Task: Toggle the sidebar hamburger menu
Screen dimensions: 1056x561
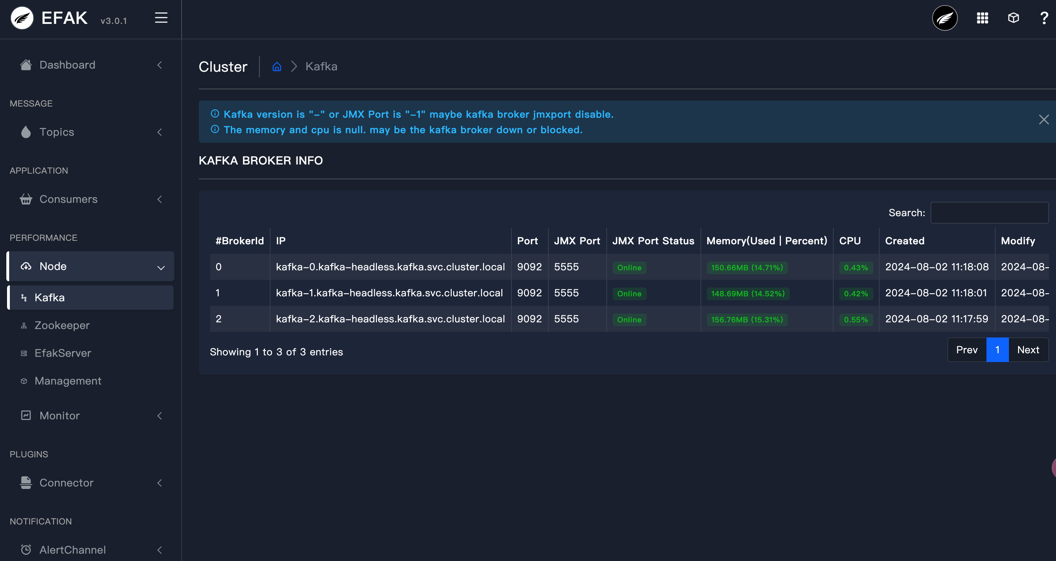Action: 161,18
